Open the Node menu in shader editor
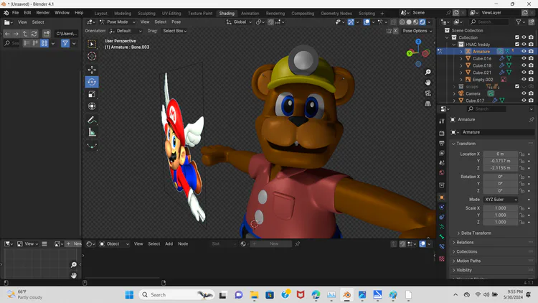 pos(183,244)
